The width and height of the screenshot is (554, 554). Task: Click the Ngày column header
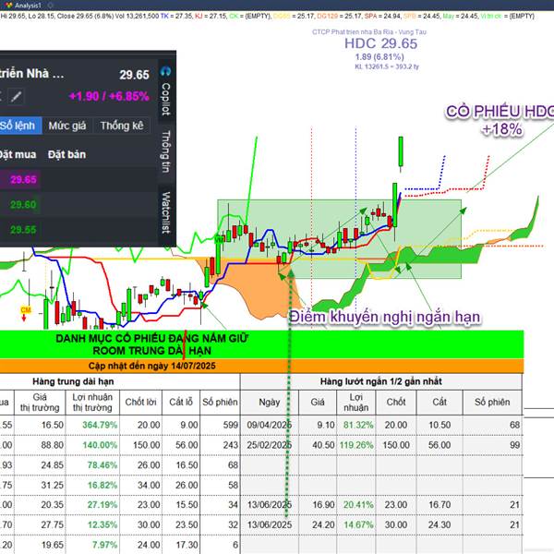click(x=270, y=402)
